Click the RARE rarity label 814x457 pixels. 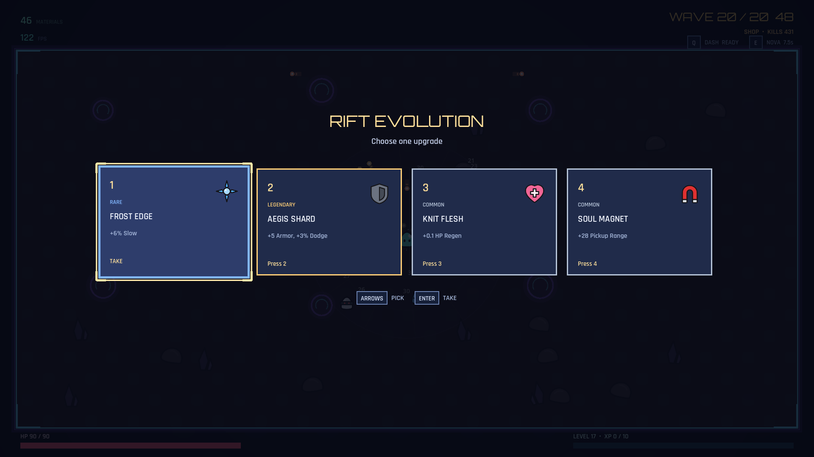[x=116, y=202]
